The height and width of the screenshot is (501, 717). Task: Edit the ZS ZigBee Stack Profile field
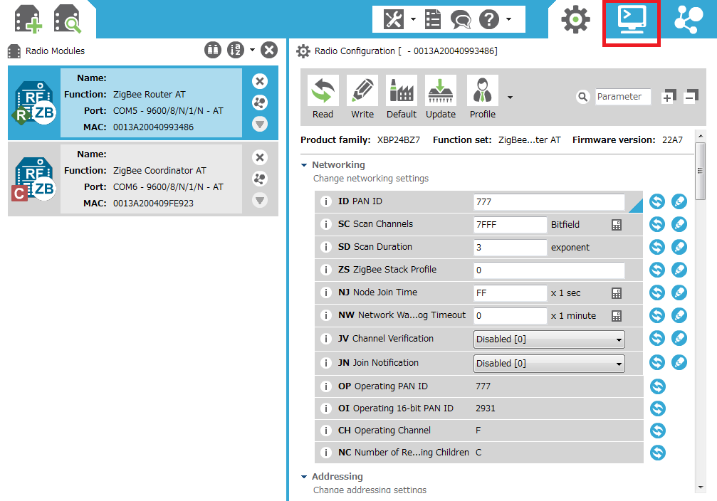click(x=549, y=270)
